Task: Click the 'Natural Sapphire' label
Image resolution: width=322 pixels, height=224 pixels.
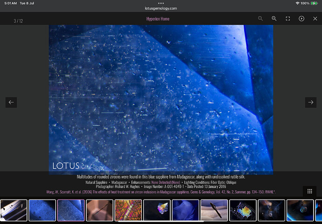Action: (96, 182)
